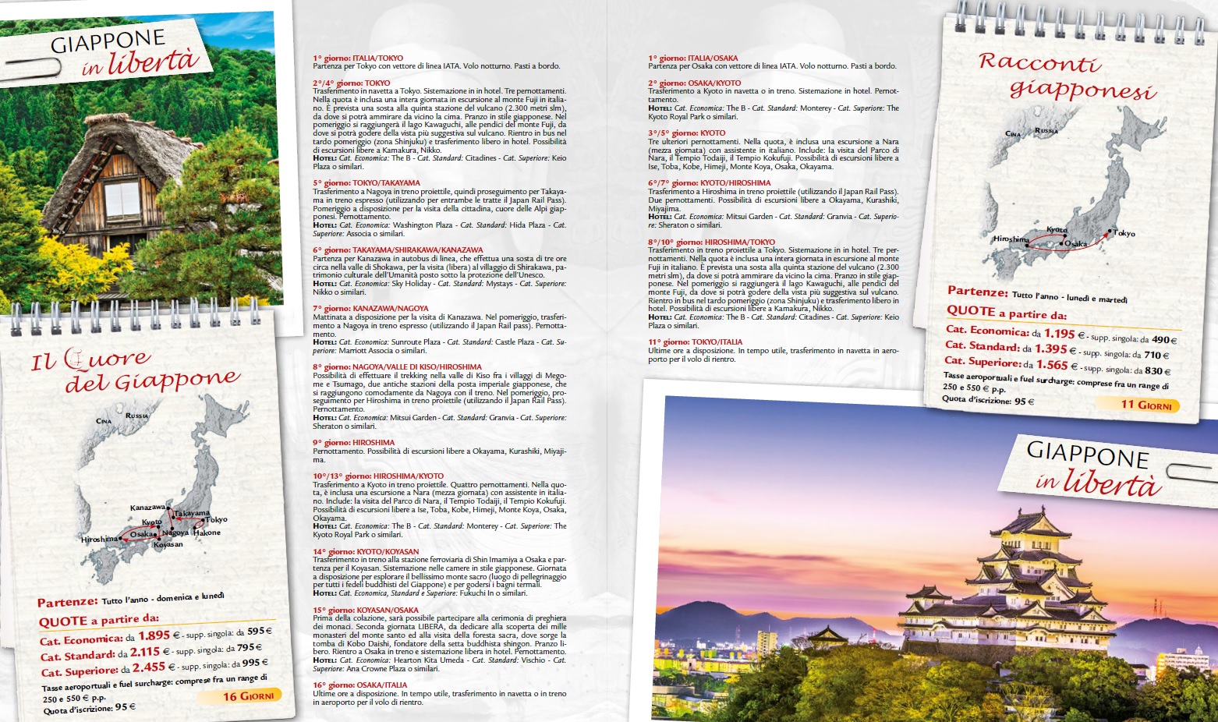Viewport: 1218px width, 722px height.
Task: Click heading '15° giorno: KOYASAN/OSAKA'
Action: pos(366,611)
